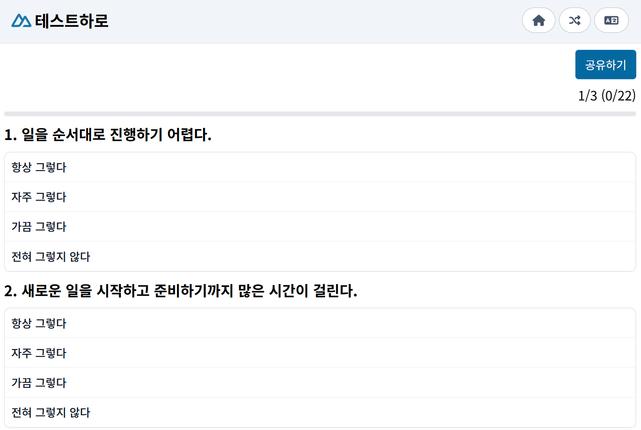Click question 2 heading about 새로운 일
This screenshot has height=430, width=641.
pyautogui.click(x=180, y=291)
